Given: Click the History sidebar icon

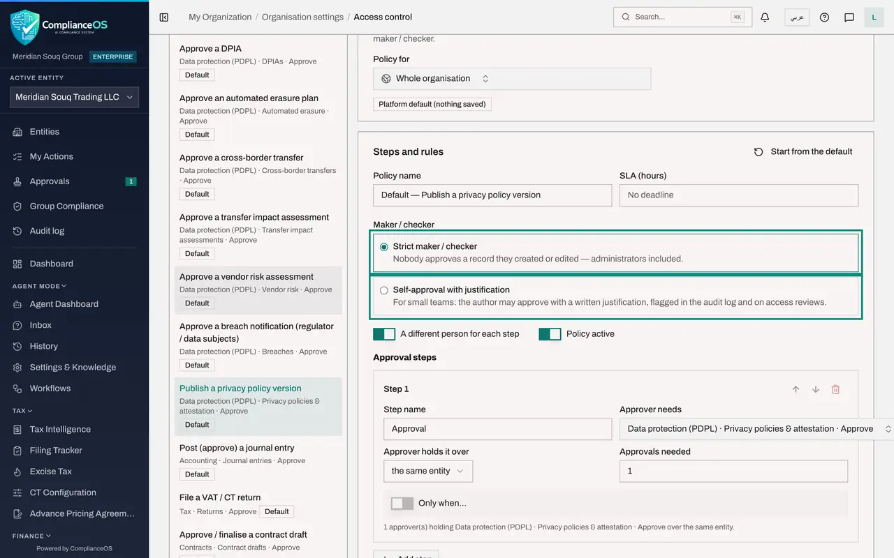Looking at the screenshot, I should click(17, 346).
